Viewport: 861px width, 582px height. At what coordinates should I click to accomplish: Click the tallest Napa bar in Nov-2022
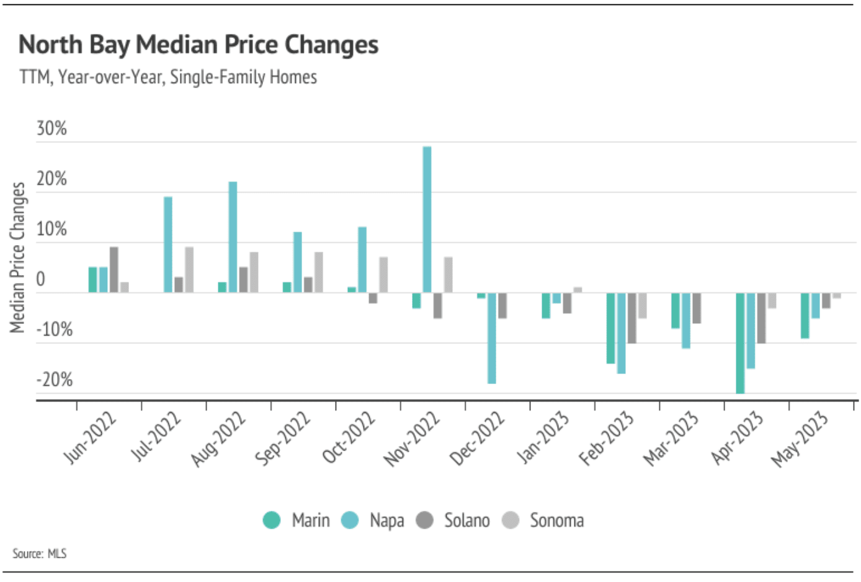(427, 219)
